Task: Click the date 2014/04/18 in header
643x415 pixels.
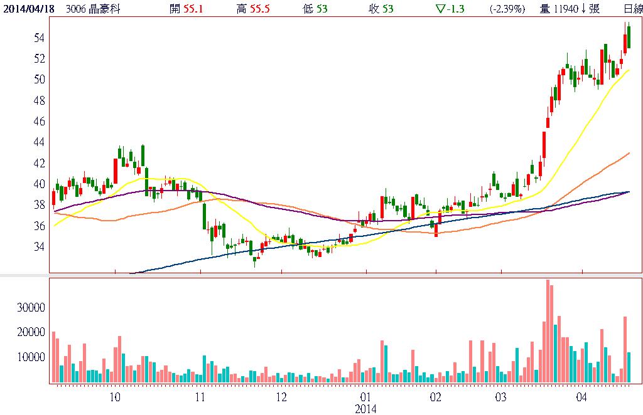Action: (x=27, y=9)
